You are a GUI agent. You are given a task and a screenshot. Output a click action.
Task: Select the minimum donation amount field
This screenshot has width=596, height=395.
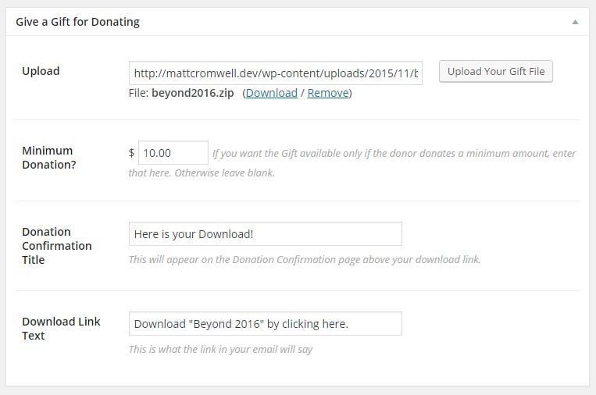click(x=173, y=153)
